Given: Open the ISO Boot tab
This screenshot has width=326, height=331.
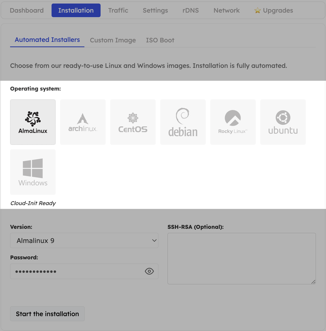Looking at the screenshot, I should pyautogui.click(x=160, y=40).
